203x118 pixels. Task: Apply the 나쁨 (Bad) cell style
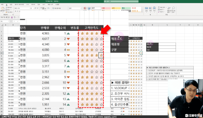pos(106,8)
